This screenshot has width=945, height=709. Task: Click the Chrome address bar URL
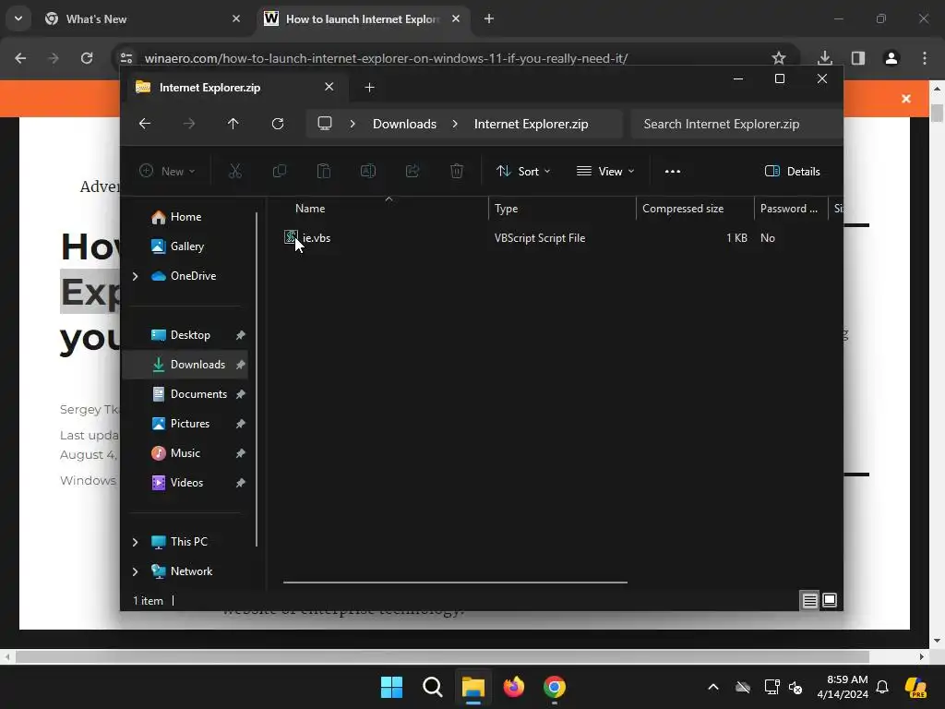tap(386, 58)
